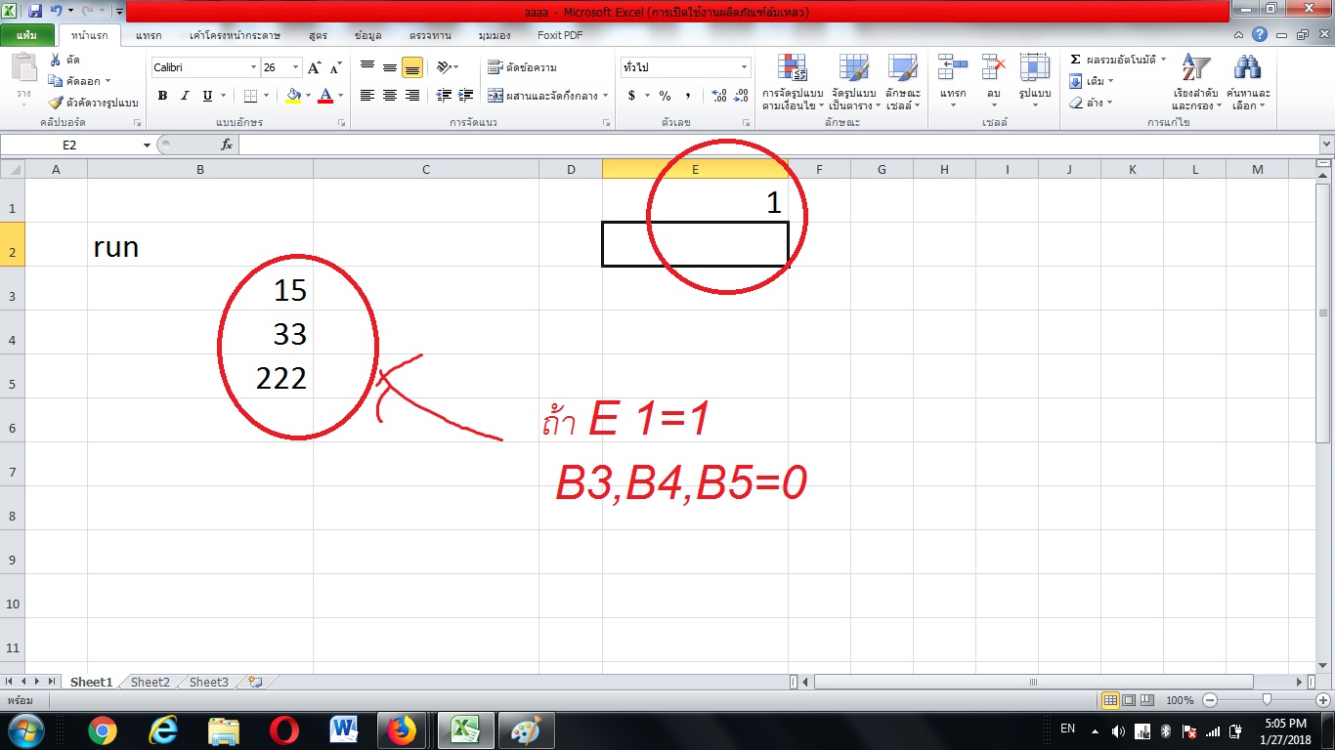The image size is (1335, 750).
Task: Toggle Middle Align for cell
Action: [x=390, y=67]
